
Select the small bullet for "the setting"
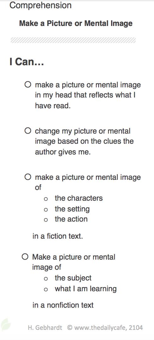pos(46,210)
